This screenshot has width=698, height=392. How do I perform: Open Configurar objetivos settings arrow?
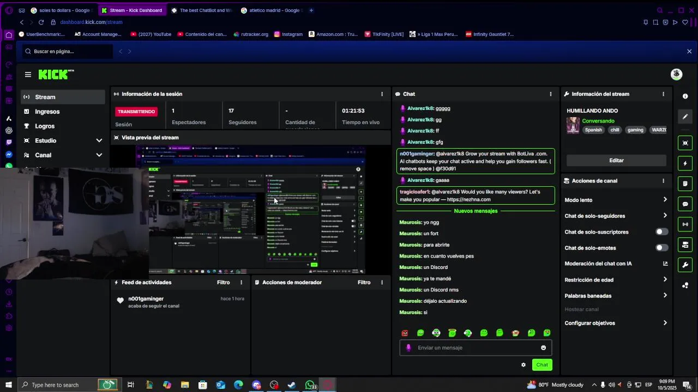[665, 323]
